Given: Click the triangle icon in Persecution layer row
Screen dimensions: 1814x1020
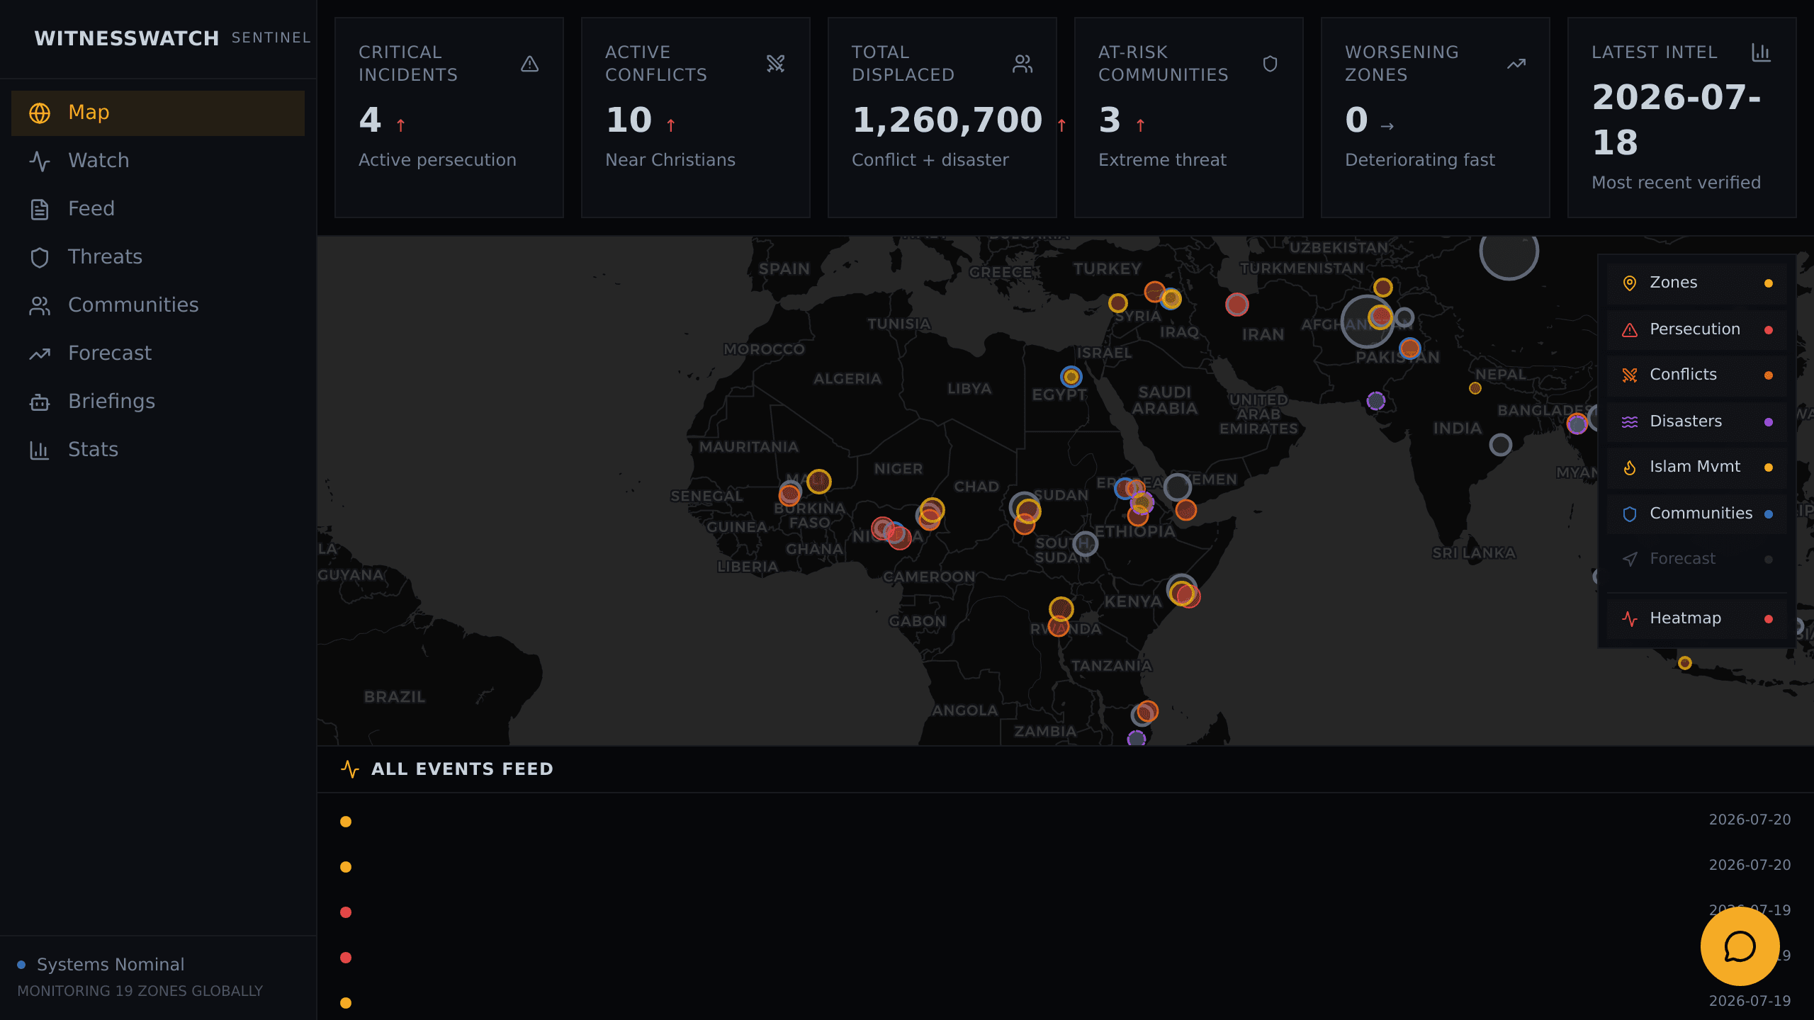Looking at the screenshot, I should [x=1630, y=330].
